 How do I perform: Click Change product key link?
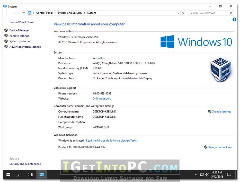[x=220, y=147]
